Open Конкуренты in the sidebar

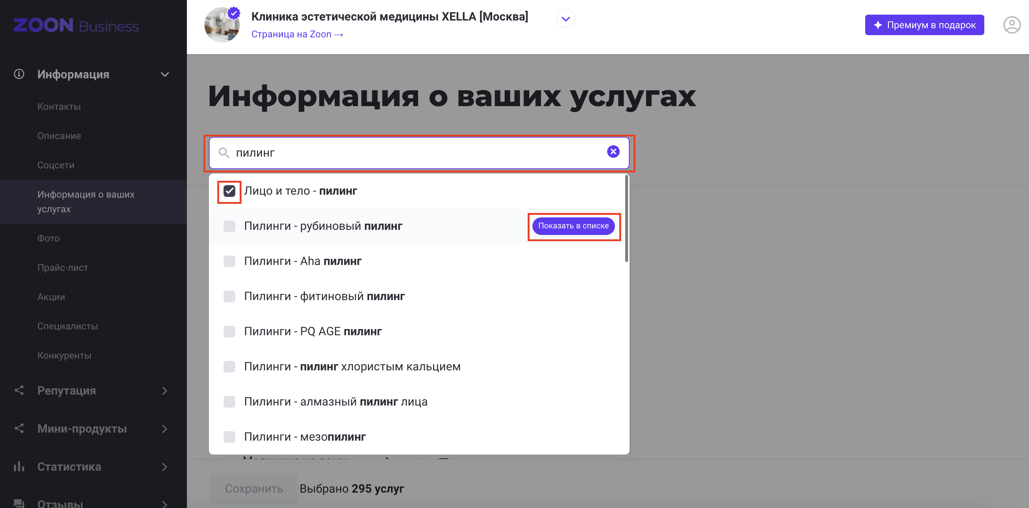tap(64, 355)
